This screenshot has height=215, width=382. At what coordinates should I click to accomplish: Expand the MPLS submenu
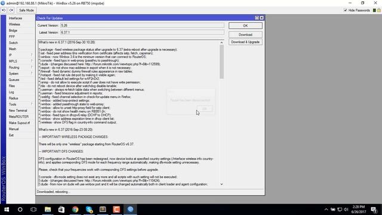(x=21, y=61)
